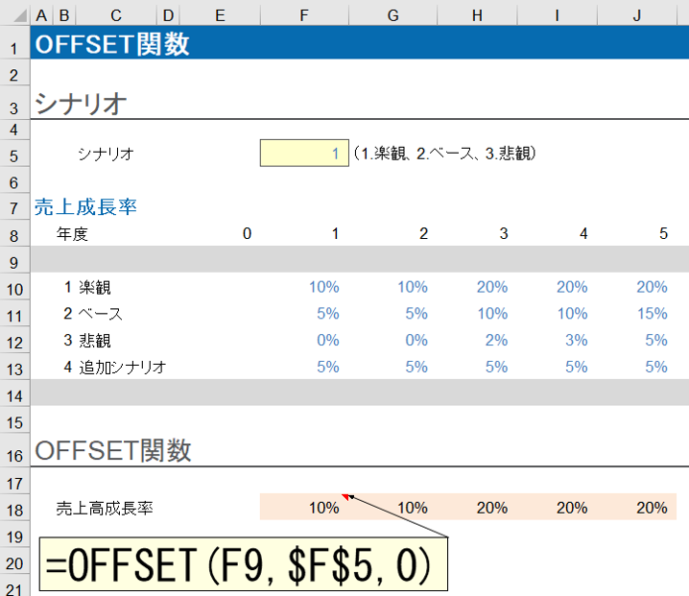Click the scenario options hint text
This screenshot has height=596, width=689.
(442, 154)
